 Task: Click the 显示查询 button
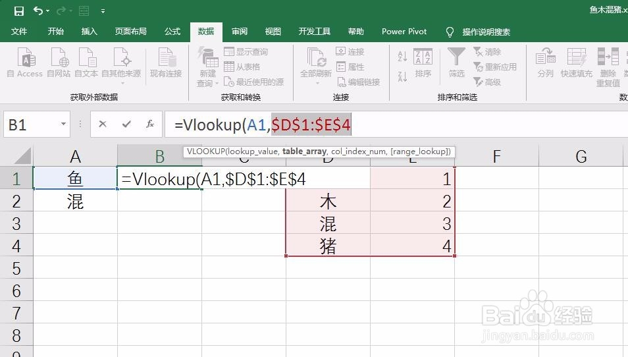(246, 51)
